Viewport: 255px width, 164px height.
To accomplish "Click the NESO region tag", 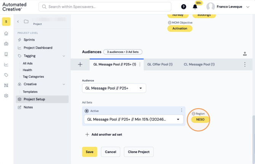I will tap(200, 120).
